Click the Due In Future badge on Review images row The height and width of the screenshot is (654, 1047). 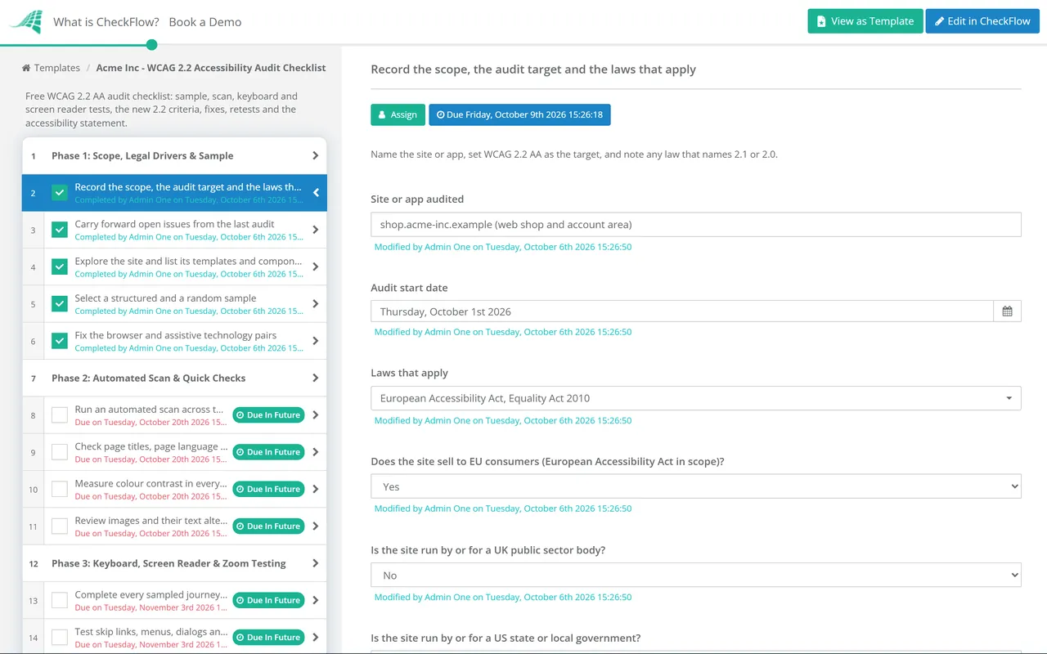(x=269, y=526)
